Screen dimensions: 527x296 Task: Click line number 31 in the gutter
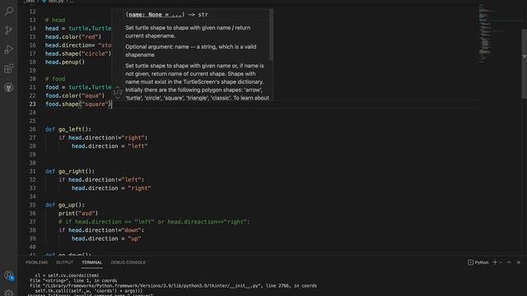coord(32,171)
